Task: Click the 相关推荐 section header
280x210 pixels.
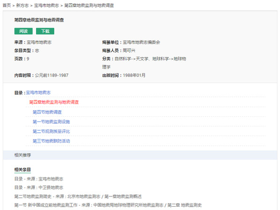Action: (22, 155)
